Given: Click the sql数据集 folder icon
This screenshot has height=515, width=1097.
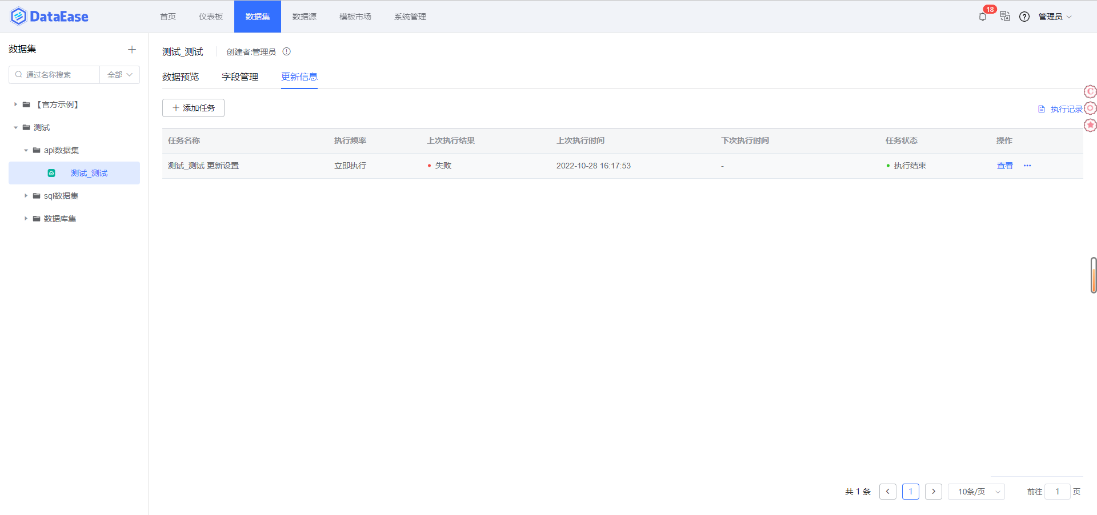Looking at the screenshot, I should coord(37,196).
